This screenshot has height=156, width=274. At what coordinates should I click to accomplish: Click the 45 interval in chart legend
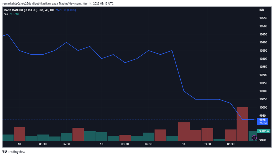click(47, 10)
